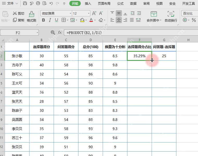Open the 文件 (File) menu
Screen dimensions: 198x156
[10, 3]
